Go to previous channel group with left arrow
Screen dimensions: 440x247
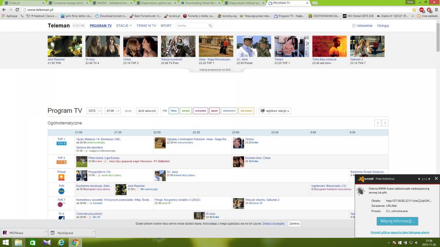pos(378,123)
